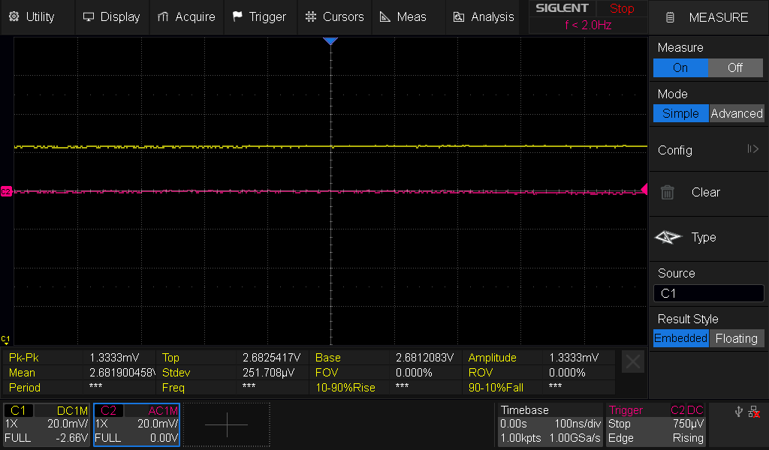Click the network disconnected icon
The height and width of the screenshot is (450, 769).
click(x=754, y=412)
